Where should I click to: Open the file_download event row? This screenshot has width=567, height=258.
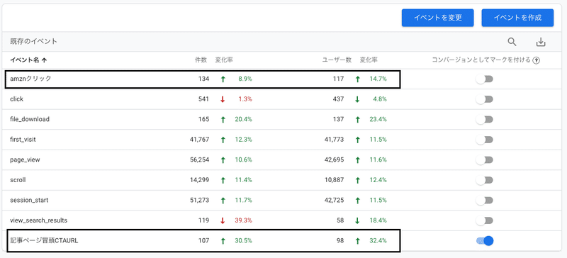(x=282, y=119)
